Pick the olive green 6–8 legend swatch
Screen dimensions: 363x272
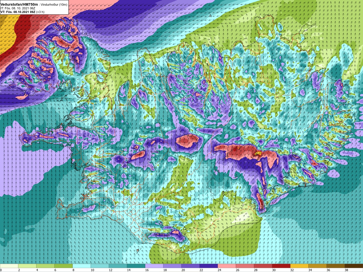coord(64,266)
